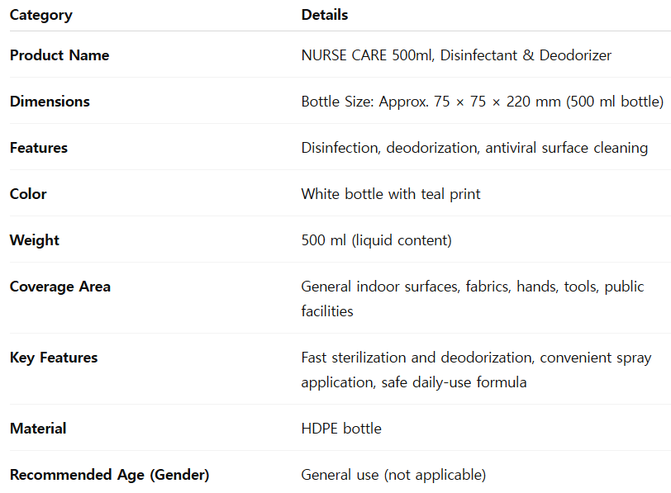Select the Weight row label
This screenshot has height=493, width=671.
[34, 239]
